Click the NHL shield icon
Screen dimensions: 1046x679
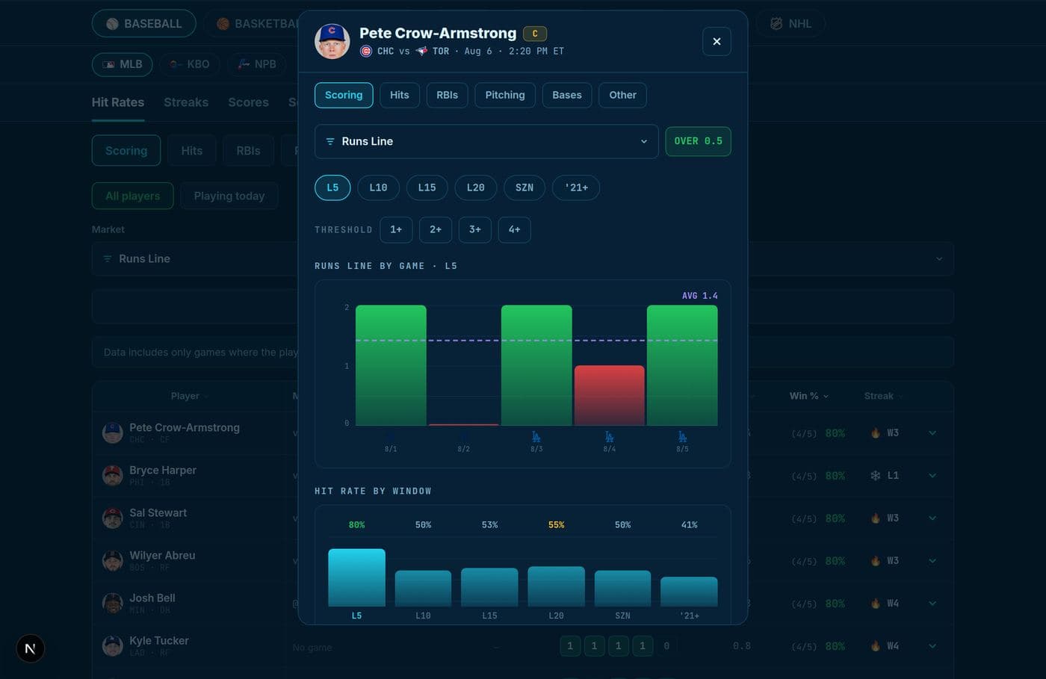[776, 24]
